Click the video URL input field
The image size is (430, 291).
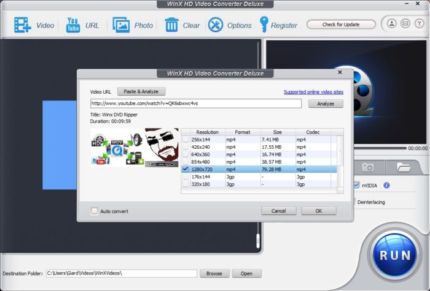(x=195, y=104)
